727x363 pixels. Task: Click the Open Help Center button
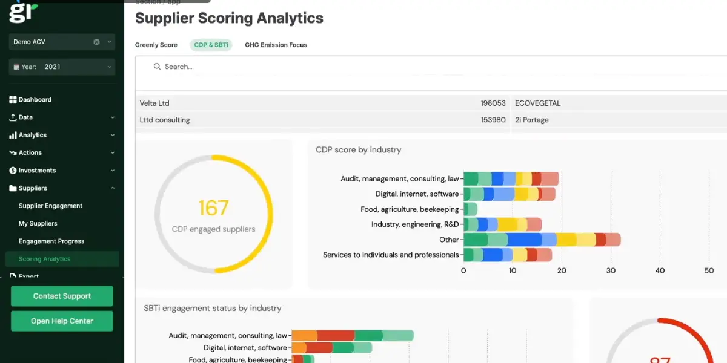[x=62, y=321]
